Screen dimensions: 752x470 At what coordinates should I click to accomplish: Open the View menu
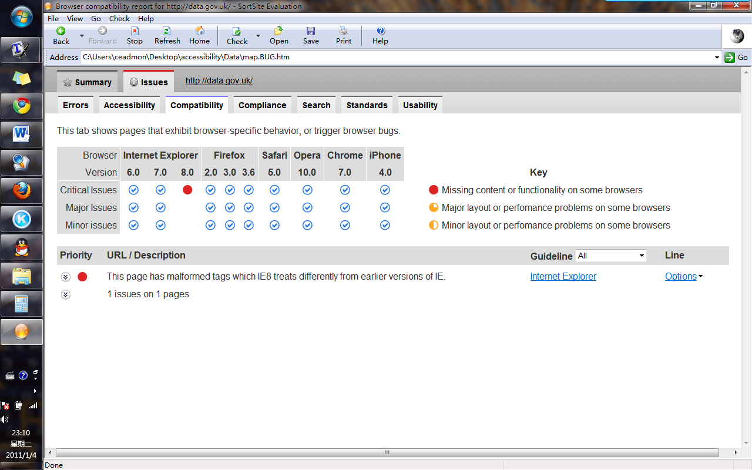[75, 19]
